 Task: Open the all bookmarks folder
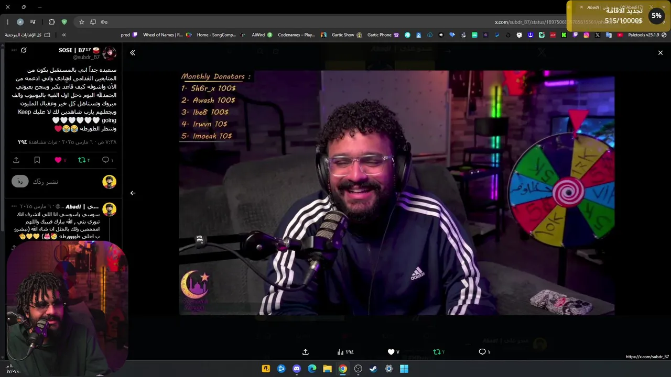pyautogui.click(x=28, y=35)
